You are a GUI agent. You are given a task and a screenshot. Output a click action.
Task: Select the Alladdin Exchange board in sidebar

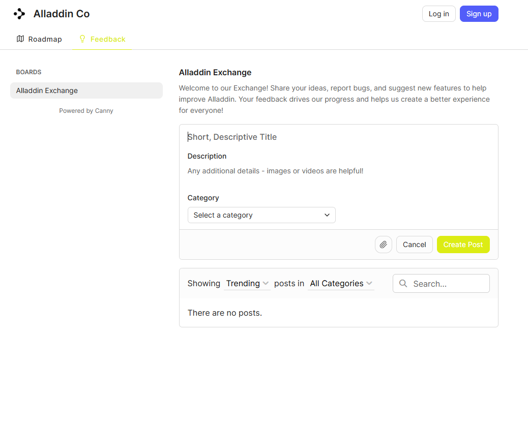86,90
